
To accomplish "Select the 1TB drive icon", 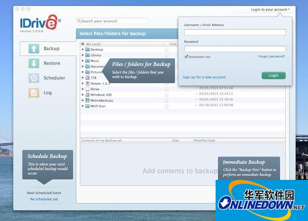I will pos(87,78).
